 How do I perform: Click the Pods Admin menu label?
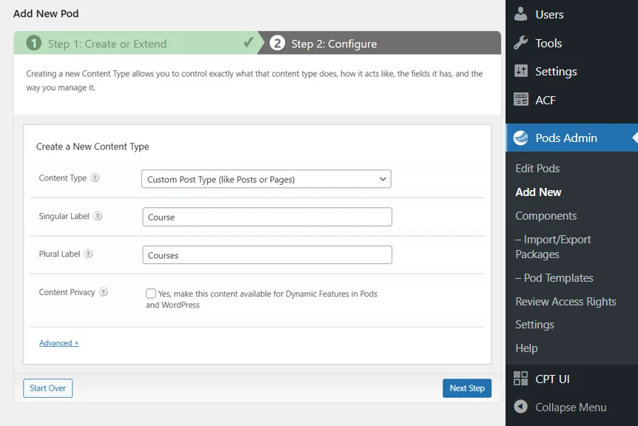(x=566, y=138)
